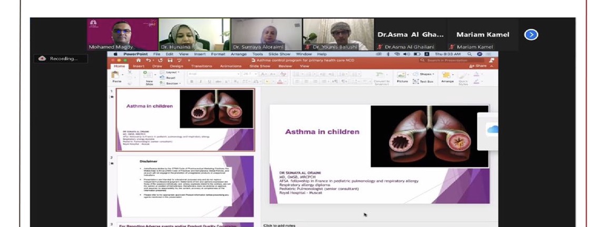606x227 pixels.
Task: Show next participants with blue arrow
Action: [531, 35]
